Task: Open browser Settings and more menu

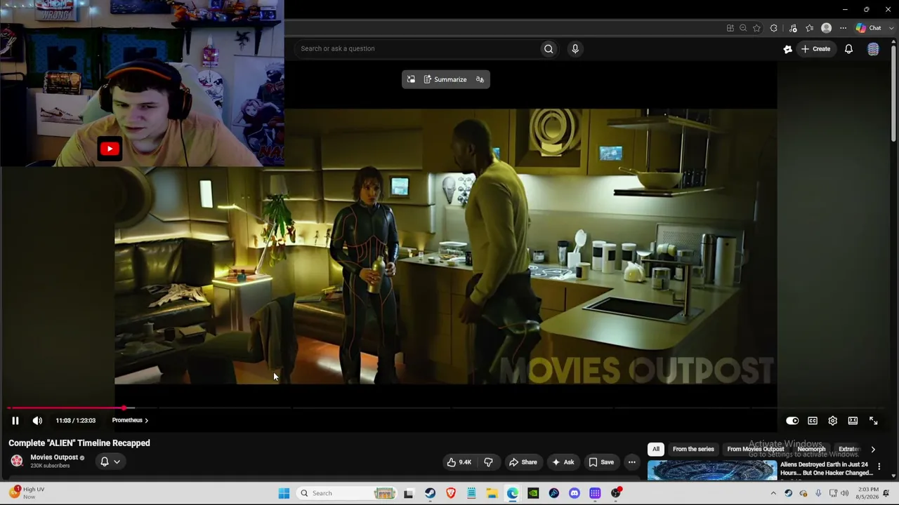Action: [844, 28]
